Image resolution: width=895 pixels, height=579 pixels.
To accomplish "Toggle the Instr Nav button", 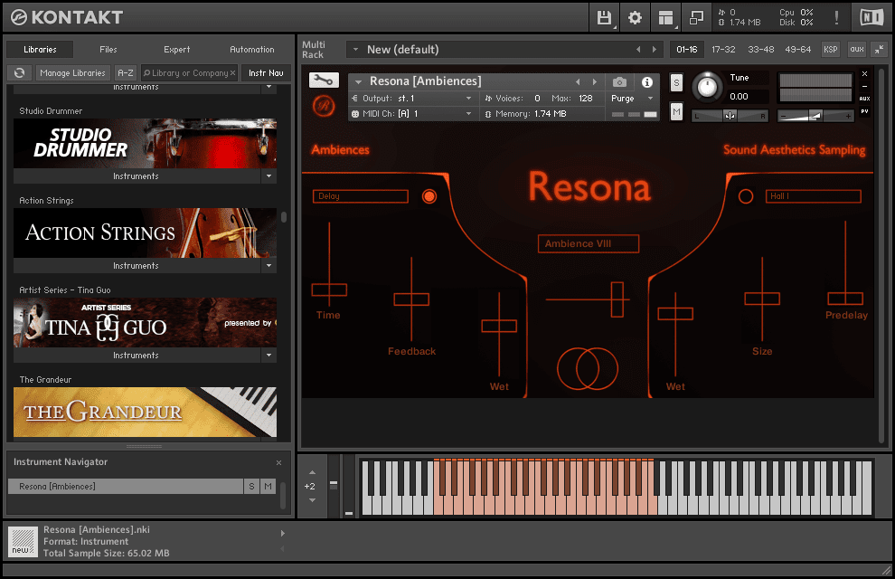I will [x=266, y=73].
